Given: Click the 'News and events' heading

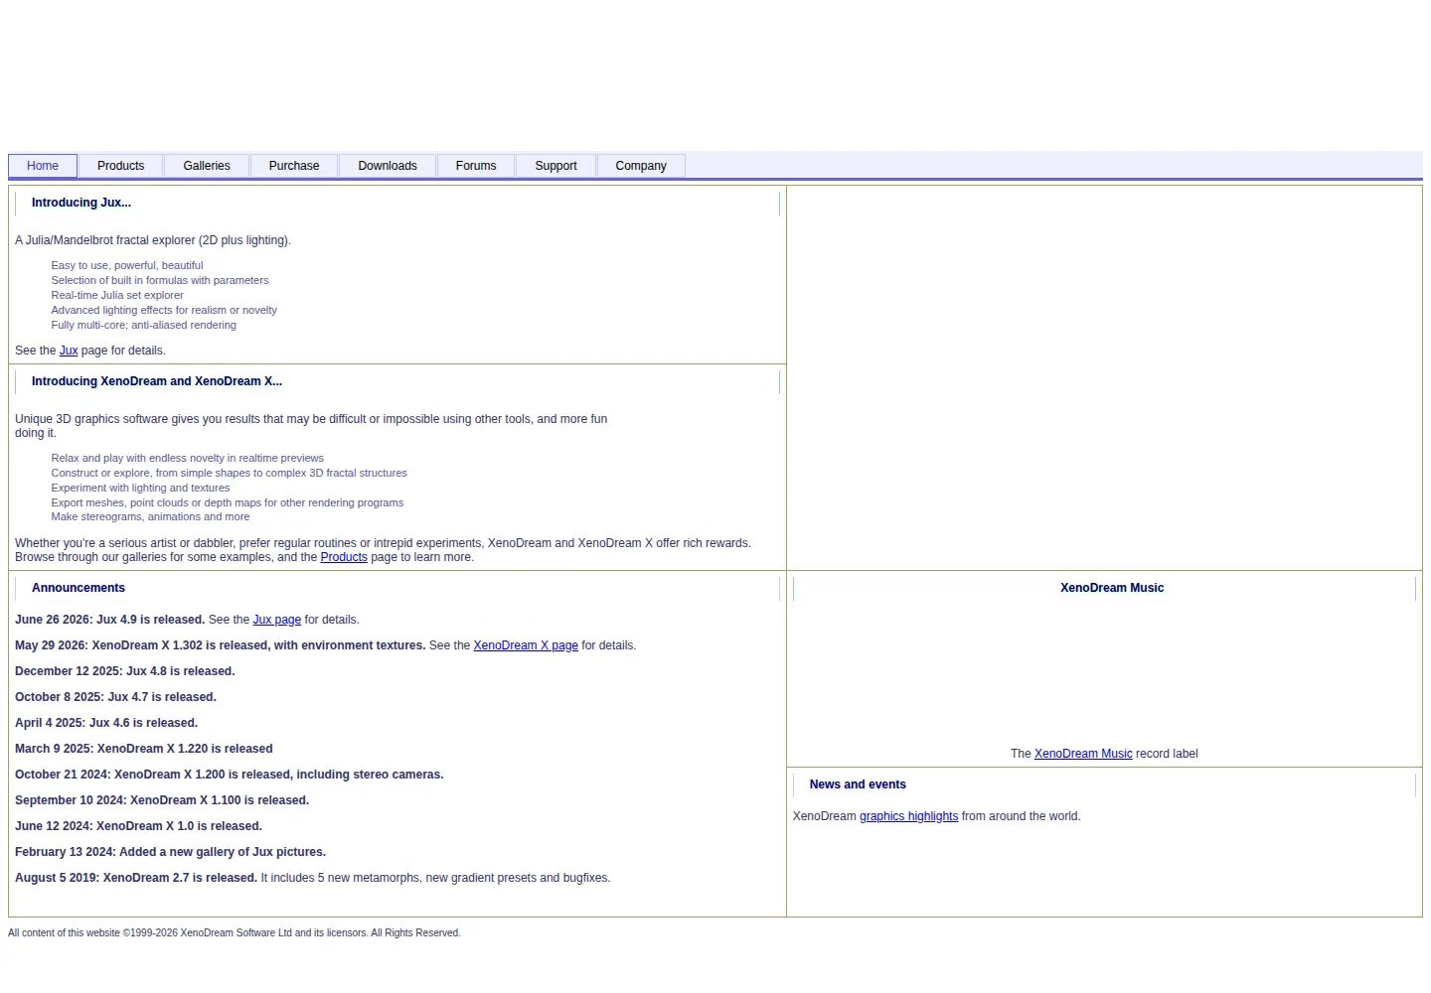Looking at the screenshot, I should (858, 784).
